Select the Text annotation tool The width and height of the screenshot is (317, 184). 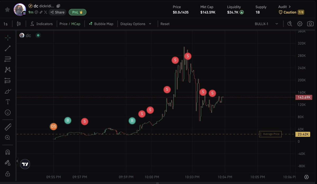(8, 102)
